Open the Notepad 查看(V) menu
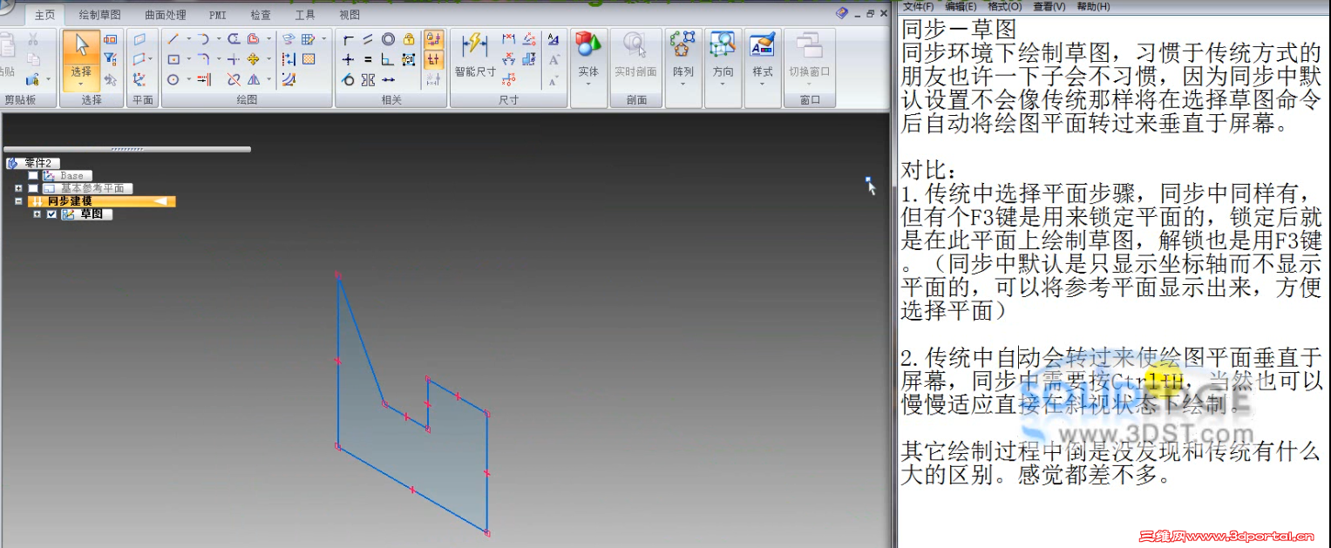The height and width of the screenshot is (548, 1331). point(1049,6)
